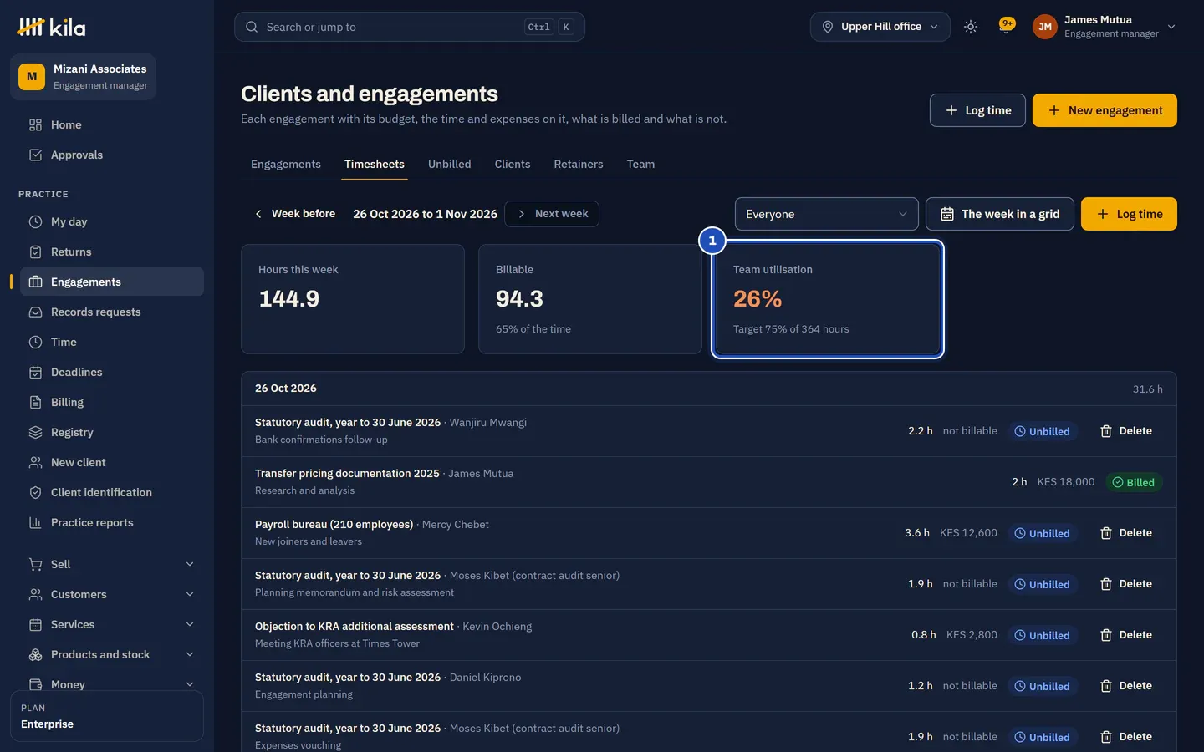Go to Next week
The width and height of the screenshot is (1204, 752).
(x=552, y=214)
